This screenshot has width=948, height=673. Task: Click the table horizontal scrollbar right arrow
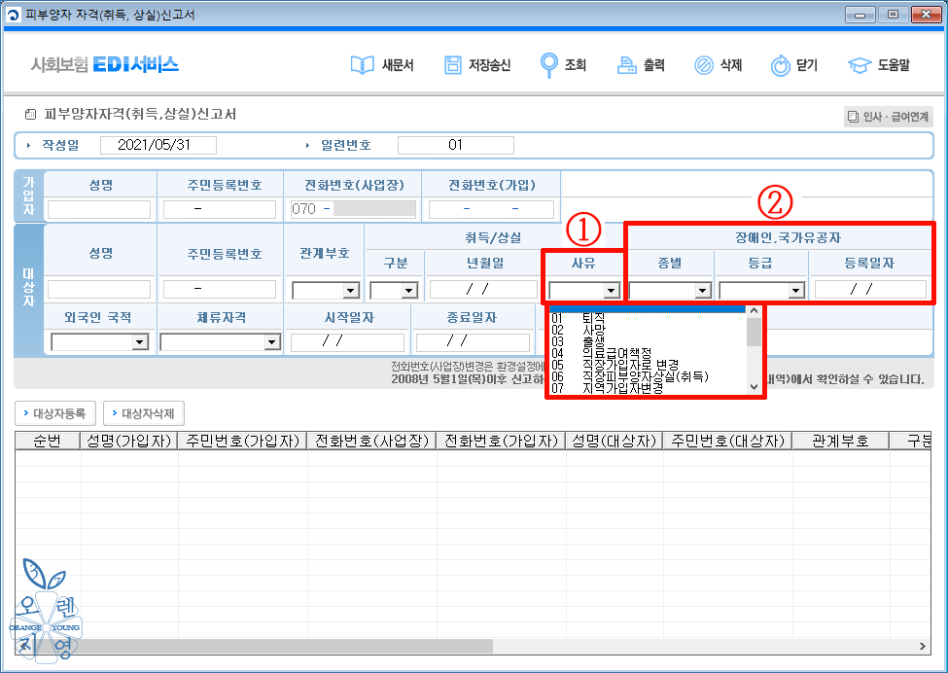pos(922,647)
